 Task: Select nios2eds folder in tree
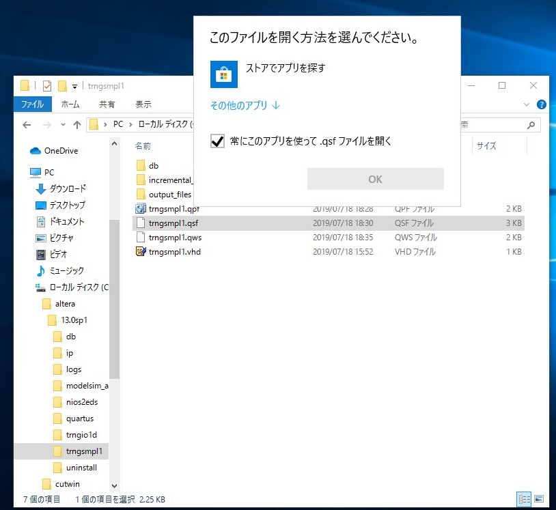click(76, 402)
